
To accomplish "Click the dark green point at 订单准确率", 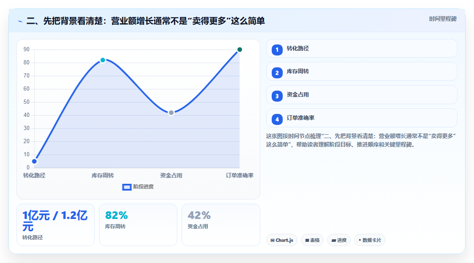I will click(x=240, y=50).
